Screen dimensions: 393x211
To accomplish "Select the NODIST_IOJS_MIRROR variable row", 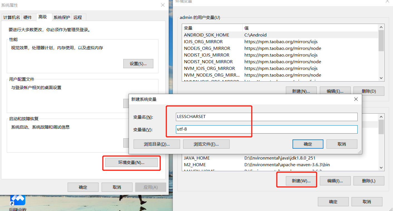I will pyautogui.click(x=280, y=55).
